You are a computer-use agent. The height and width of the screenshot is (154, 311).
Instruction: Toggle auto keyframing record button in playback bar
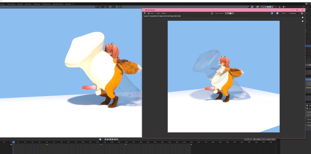(101, 139)
